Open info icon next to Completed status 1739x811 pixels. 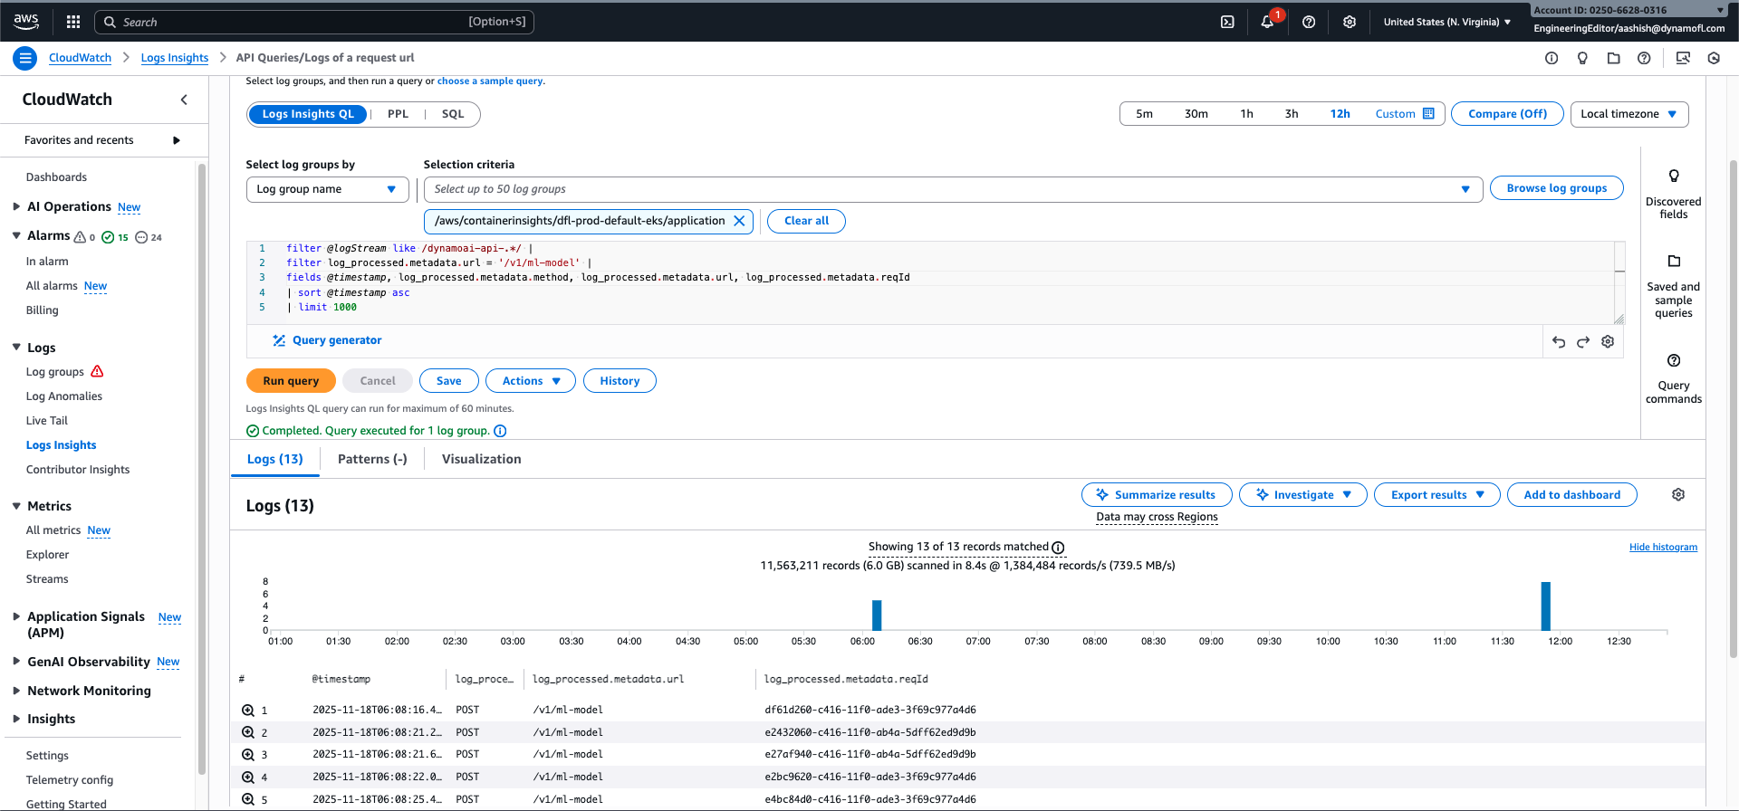[x=500, y=431]
